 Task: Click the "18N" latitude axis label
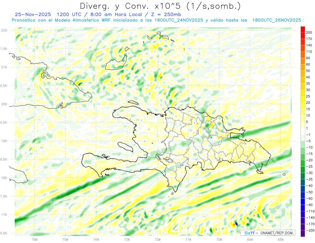point(4,178)
